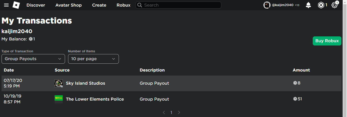Image resolution: width=347 pixels, height=117 pixels.
Task: Go to the next page arrow
Action: point(179,112)
